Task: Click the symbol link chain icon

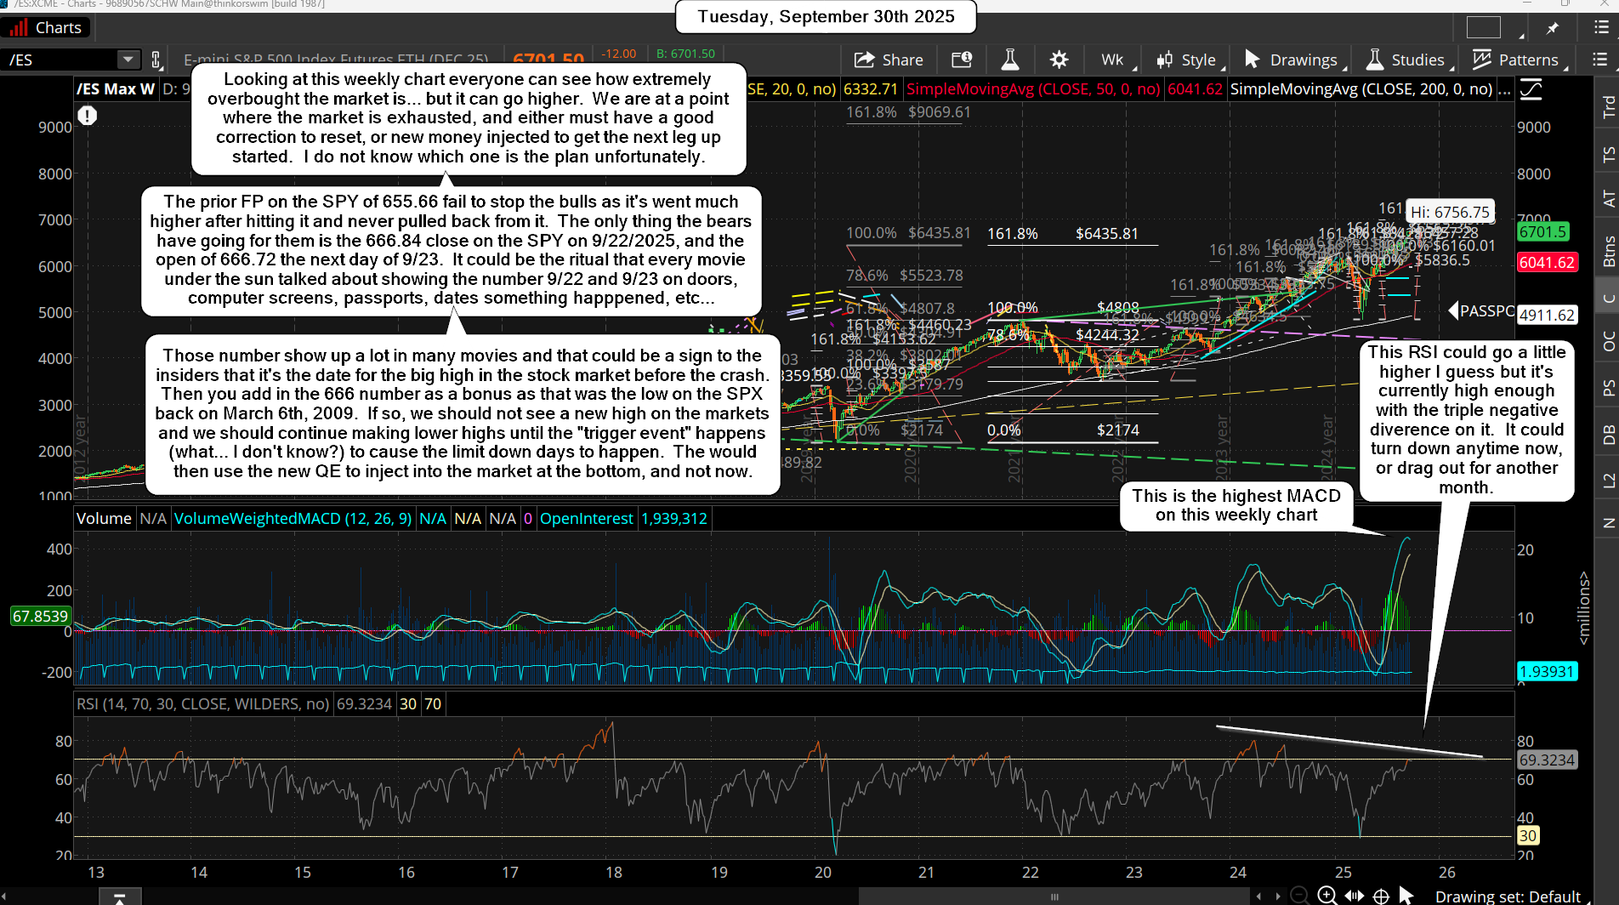Action: (156, 60)
